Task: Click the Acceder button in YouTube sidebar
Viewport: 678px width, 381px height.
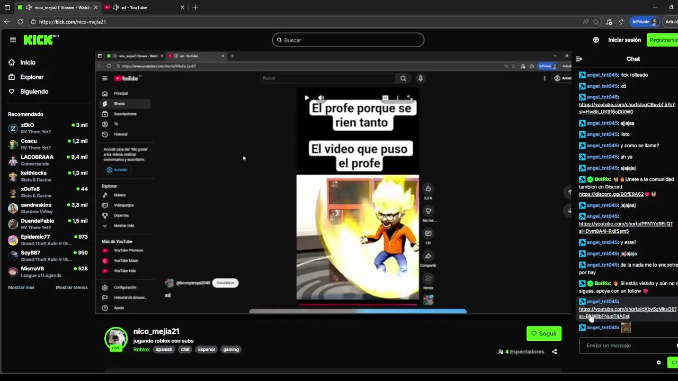Action: pos(117,170)
